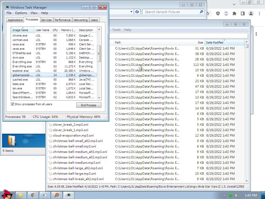The width and height of the screenshot is (265, 199).
Task: Click the process list scroll up arrow
Action: pyautogui.click(x=99, y=29)
